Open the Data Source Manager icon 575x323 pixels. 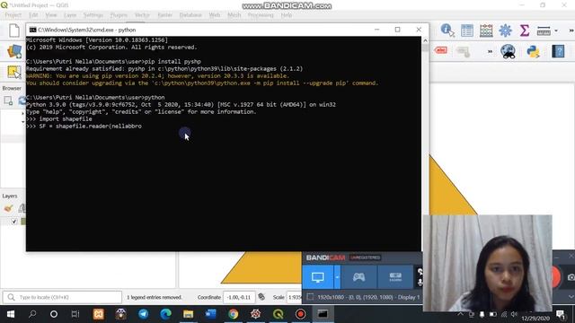pos(14,52)
